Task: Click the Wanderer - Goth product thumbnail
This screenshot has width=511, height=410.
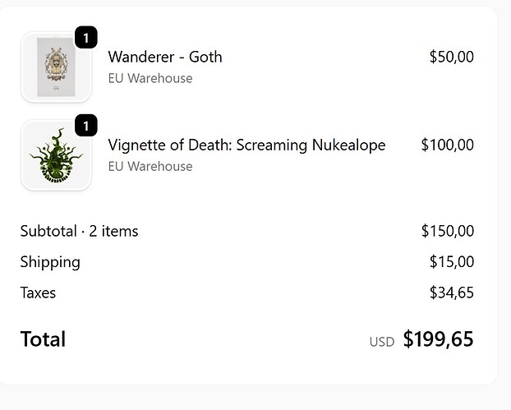Action: click(56, 67)
